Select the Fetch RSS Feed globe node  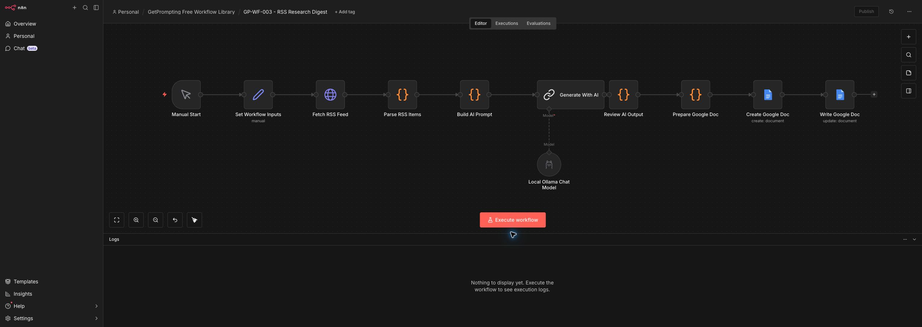[x=330, y=95]
